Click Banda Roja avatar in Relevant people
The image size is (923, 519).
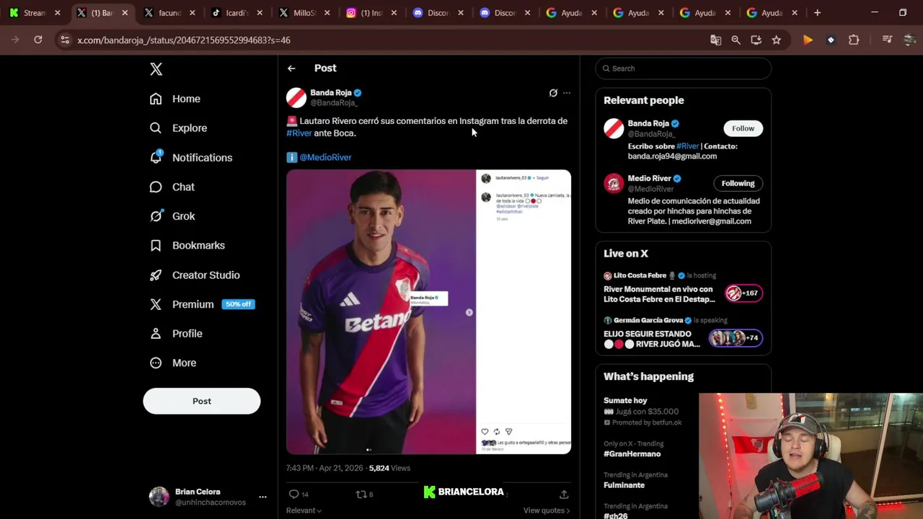pos(614,128)
